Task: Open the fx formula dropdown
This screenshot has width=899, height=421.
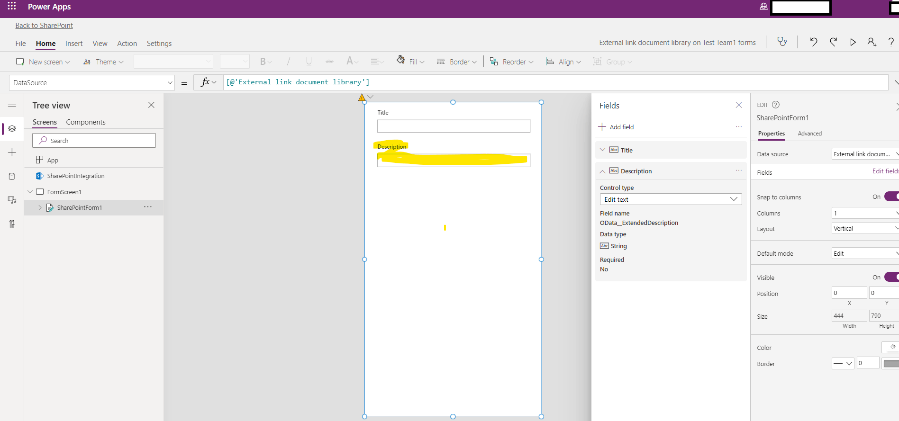Action: pyautogui.click(x=209, y=82)
